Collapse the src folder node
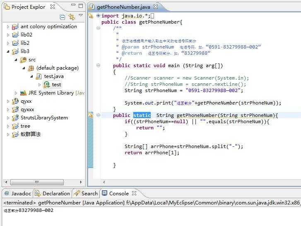Viewport: 301px width, 226px height. [16, 60]
